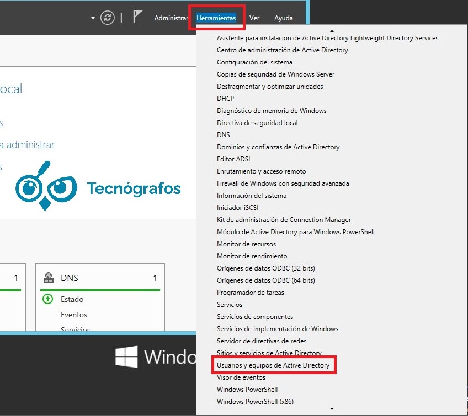Open Firewall de Windows con seguridad avanzada

point(283,183)
